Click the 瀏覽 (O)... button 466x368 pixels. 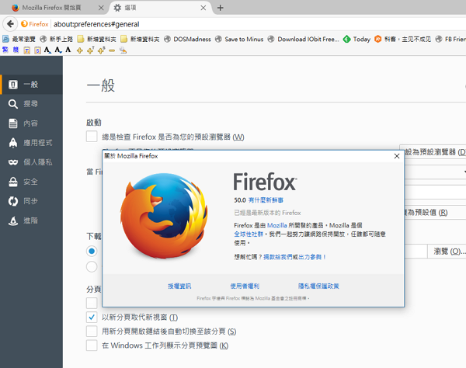pyautogui.click(x=447, y=252)
